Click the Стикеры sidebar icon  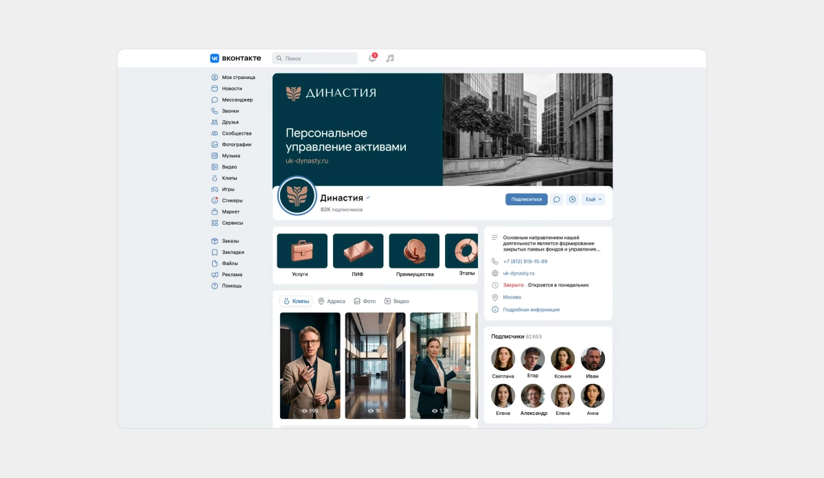coord(214,201)
